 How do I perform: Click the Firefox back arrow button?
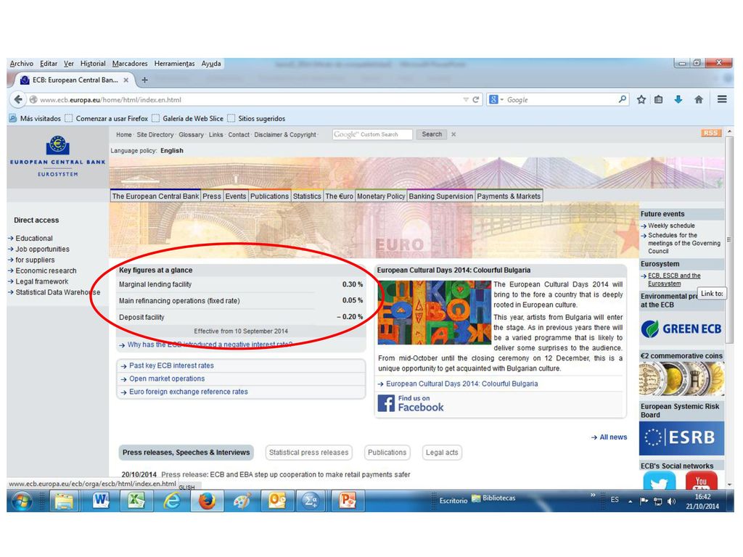(x=18, y=99)
